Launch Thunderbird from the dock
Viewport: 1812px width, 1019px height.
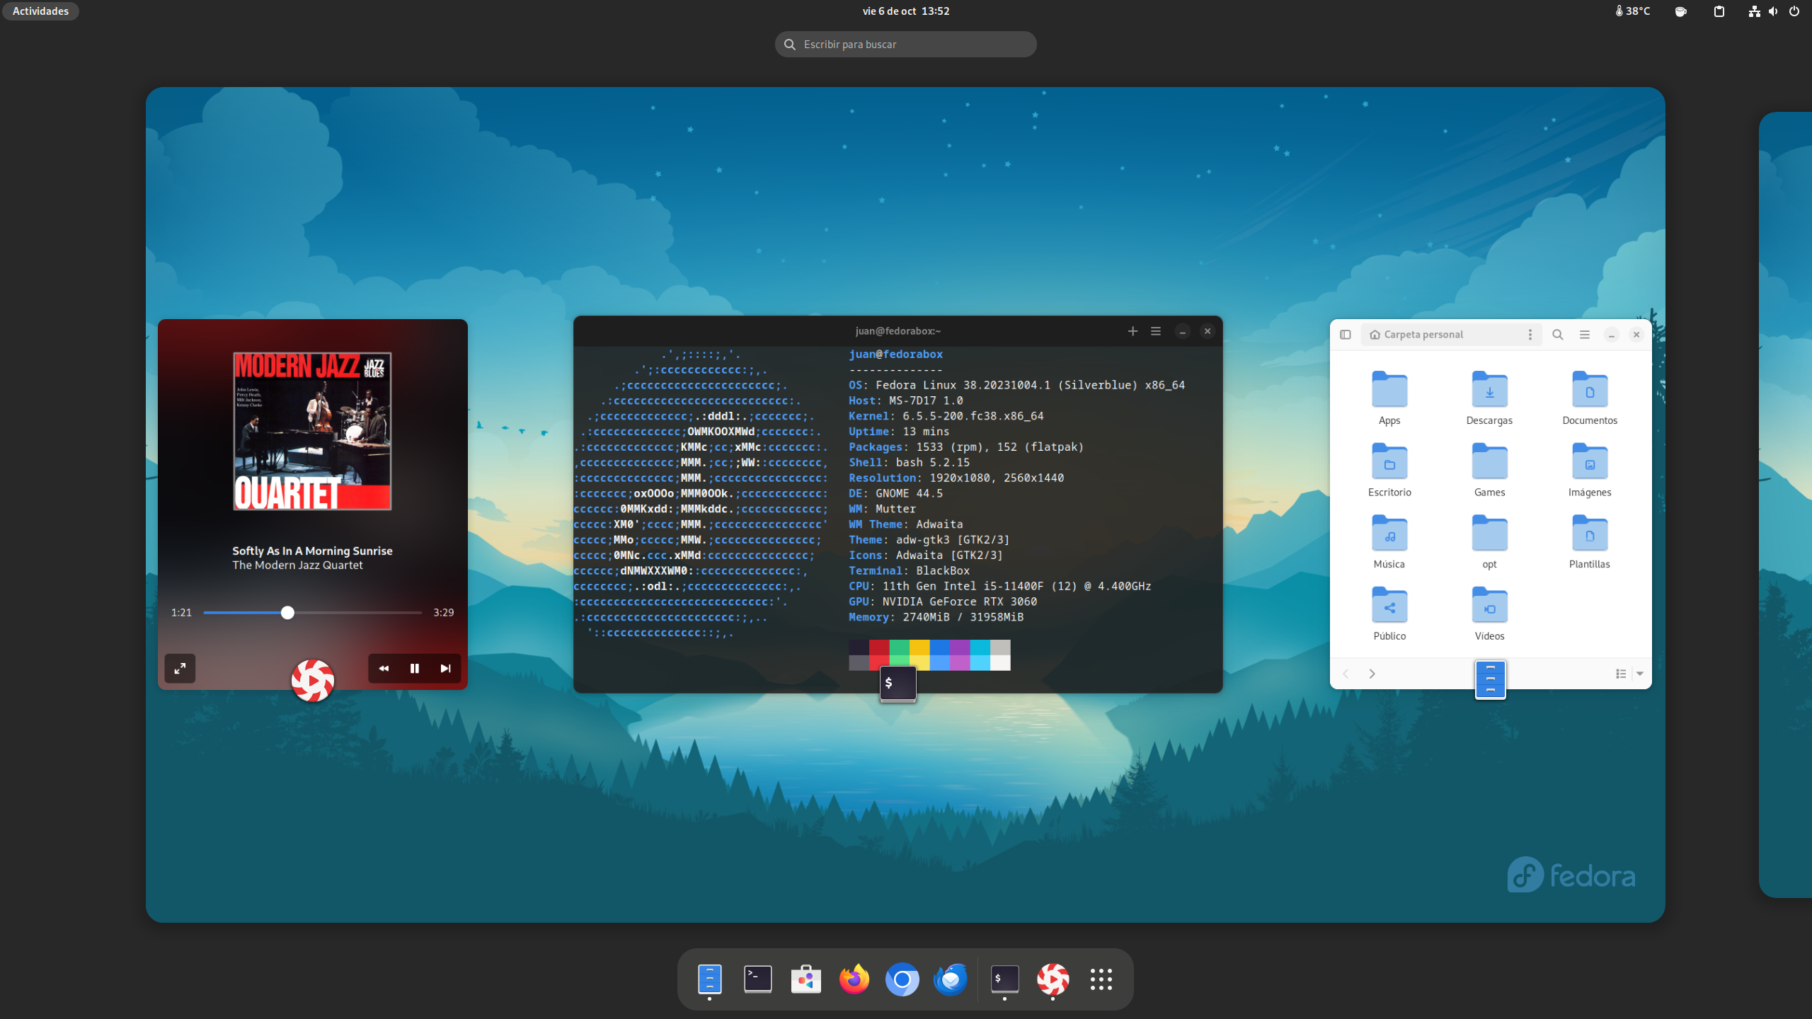click(950, 979)
